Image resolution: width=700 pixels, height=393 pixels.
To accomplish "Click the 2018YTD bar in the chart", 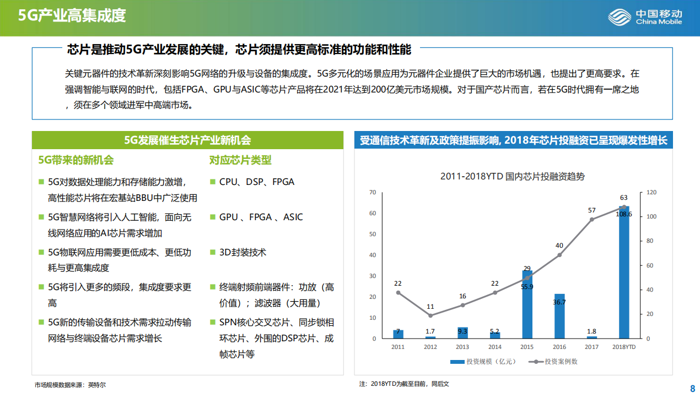I will coord(624,272).
